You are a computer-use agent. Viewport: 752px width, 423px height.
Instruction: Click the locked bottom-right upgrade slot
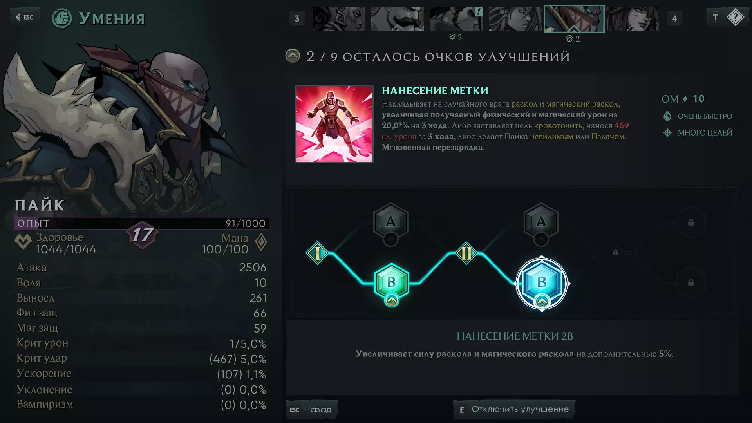point(691,283)
